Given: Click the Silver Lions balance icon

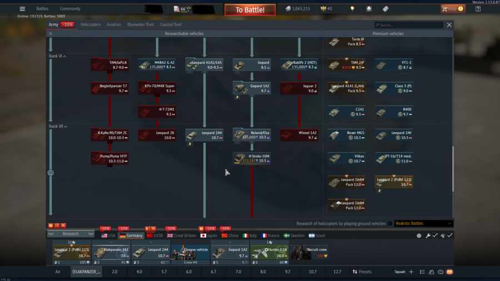Looking at the screenshot, I should (288, 9).
